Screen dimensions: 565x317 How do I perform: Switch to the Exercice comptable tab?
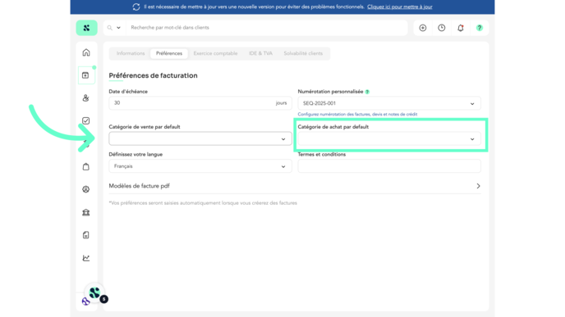coord(215,53)
